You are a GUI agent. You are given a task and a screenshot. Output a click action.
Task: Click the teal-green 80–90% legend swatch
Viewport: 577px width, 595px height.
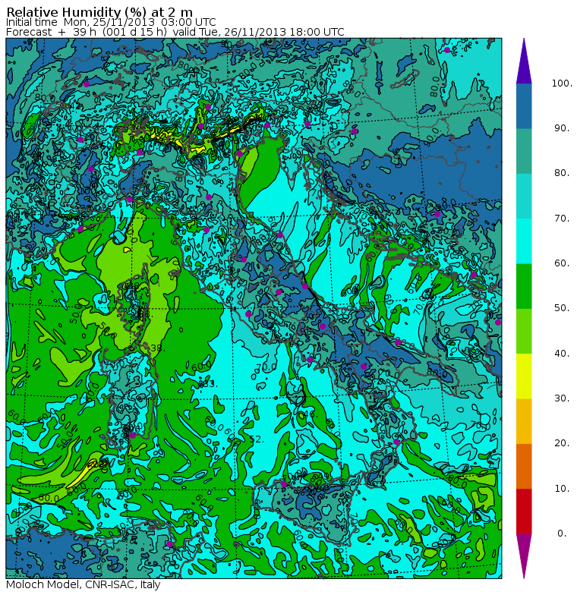pos(524,151)
